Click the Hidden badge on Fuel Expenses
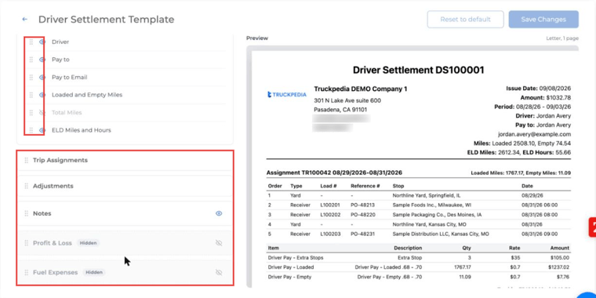Image resolution: width=596 pixels, height=298 pixels. click(x=94, y=273)
